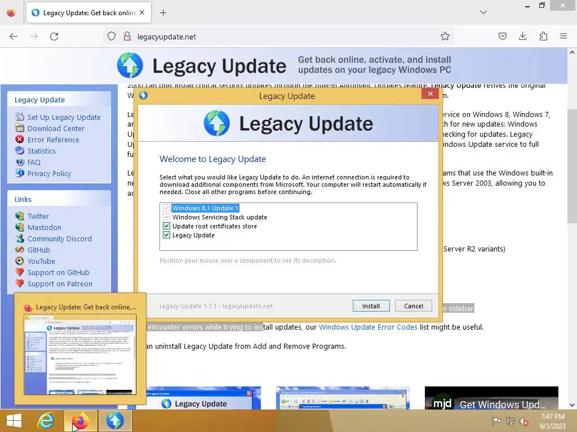The width and height of the screenshot is (577, 432).
Task: Open the YouTube link
Action: click(x=41, y=261)
